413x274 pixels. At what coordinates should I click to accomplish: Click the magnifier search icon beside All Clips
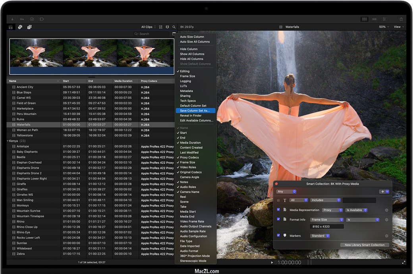pyautogui.click(x=174, y=27)
